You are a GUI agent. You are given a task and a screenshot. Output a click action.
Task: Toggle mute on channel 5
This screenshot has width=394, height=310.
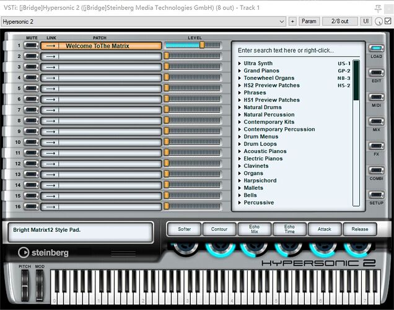[x=32, y=89]
